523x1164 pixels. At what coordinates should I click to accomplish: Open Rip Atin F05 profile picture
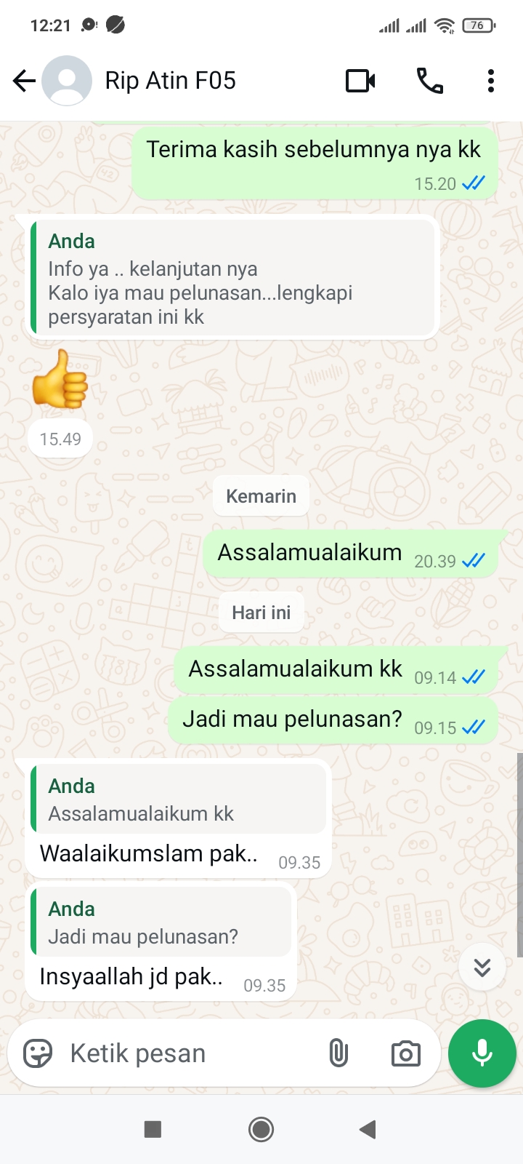tap(67, 81)
